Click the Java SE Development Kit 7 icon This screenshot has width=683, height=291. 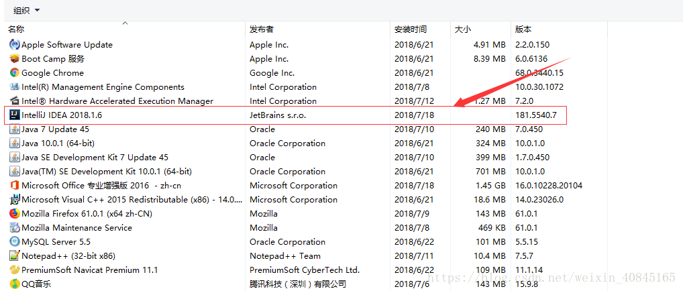[14, 158]
